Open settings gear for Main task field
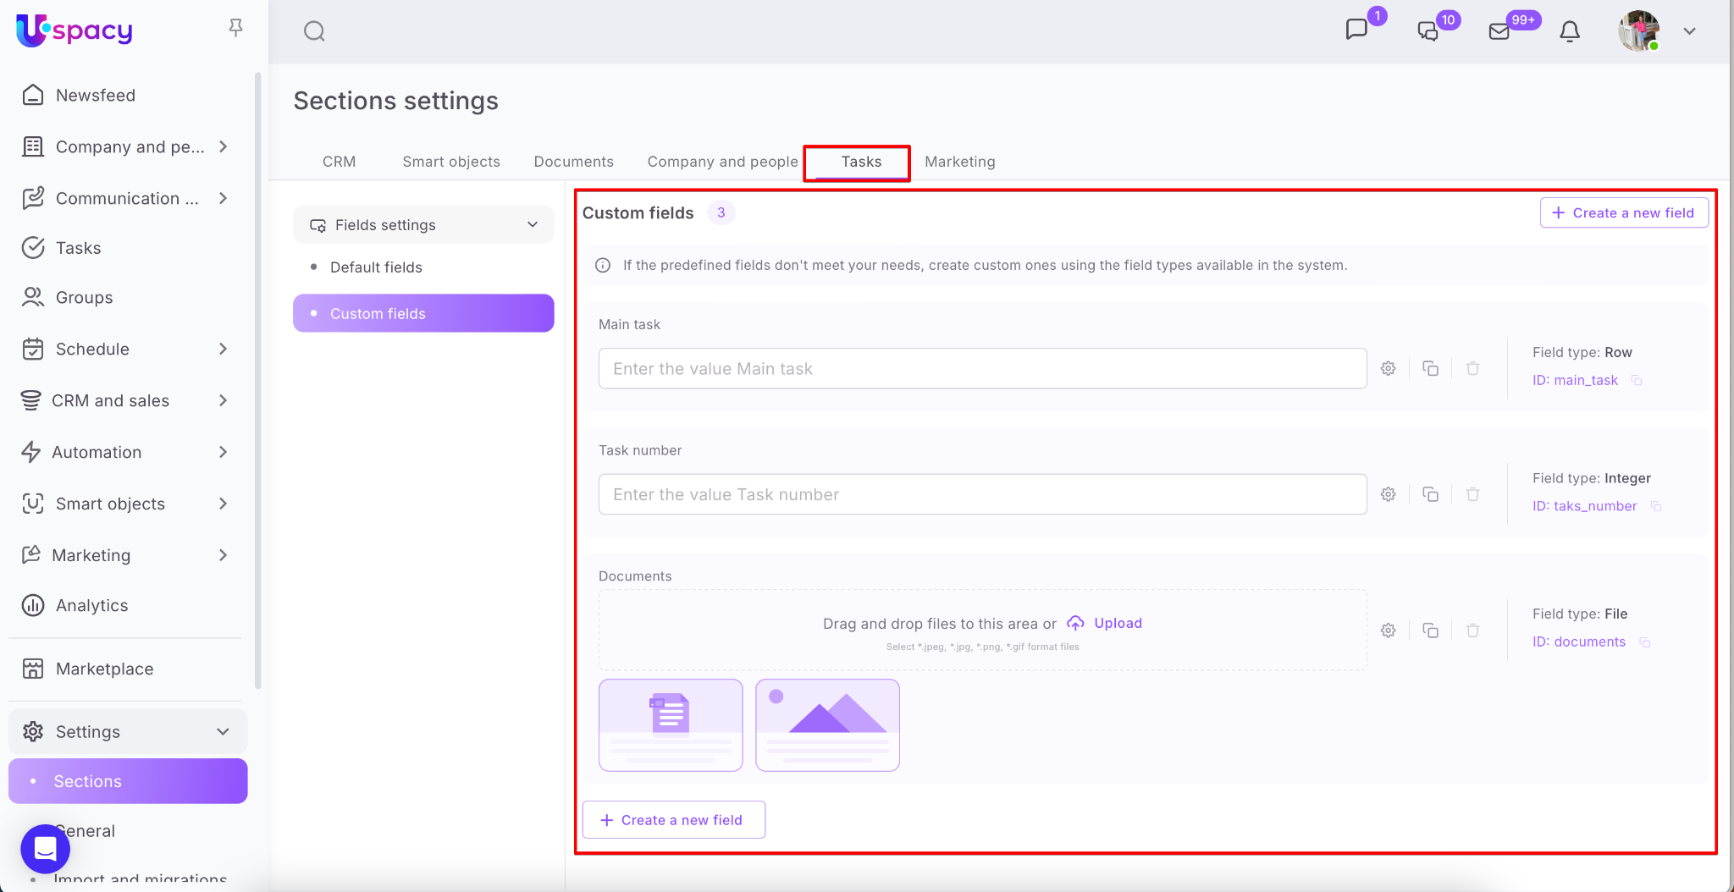The height and width of the screenshot is (892, 1734). (x=1388, y=368)
